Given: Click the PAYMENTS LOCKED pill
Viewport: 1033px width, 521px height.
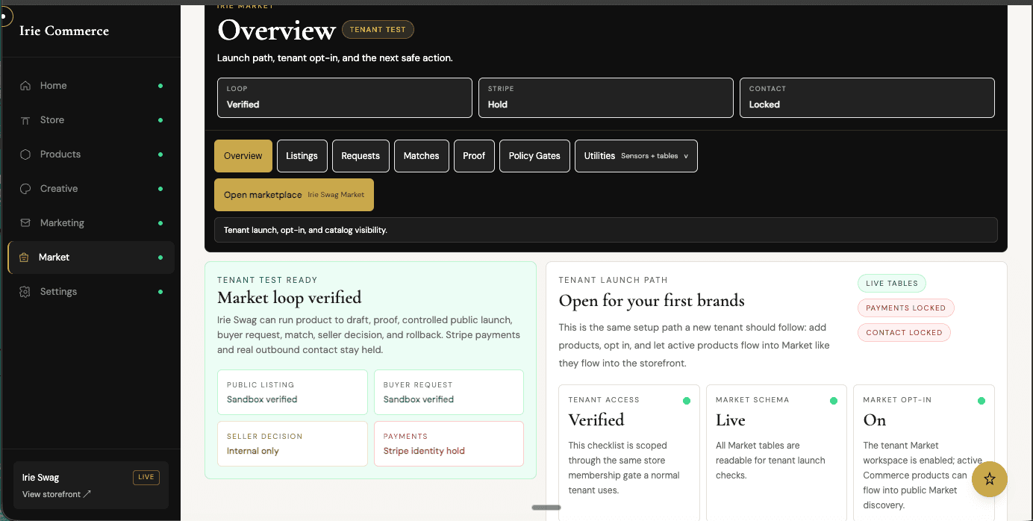Looking at the screenshot, I should pos(905,308).
